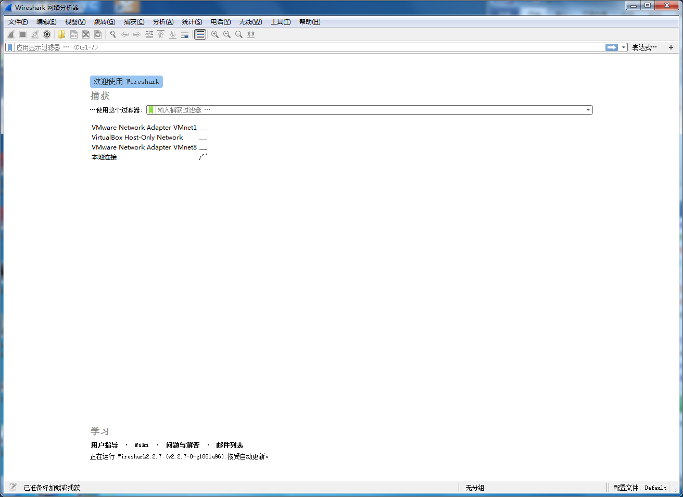Jump to last packet down-arrow icon
The width and height of the screenshot is (683, 497).
pos(173,34)
